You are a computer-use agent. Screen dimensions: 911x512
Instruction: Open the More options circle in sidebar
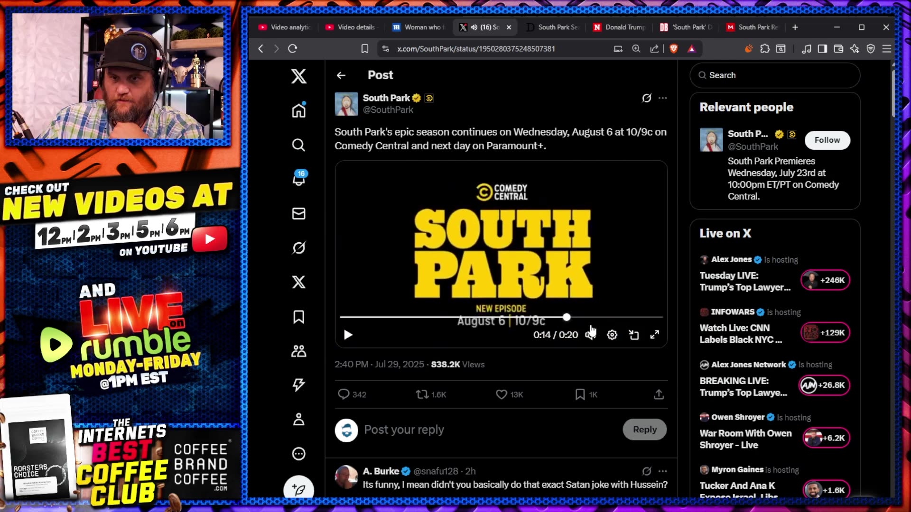[x=298, y=454]
